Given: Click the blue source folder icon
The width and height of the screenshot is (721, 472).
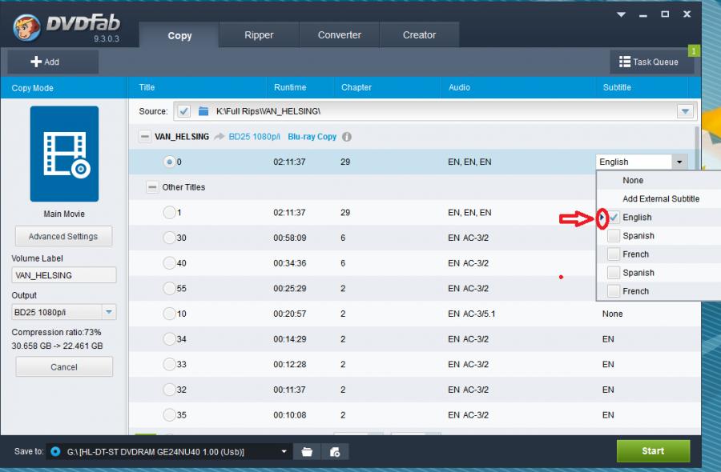Looking at the screenshot, I should [x=203, y=111].
